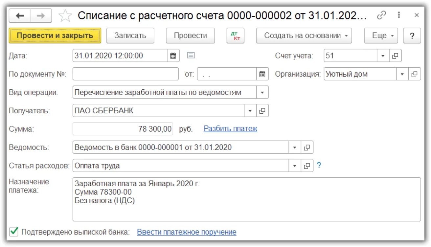Expand the Вид операции dropdown
This screenshot has height=247, width=431.
[x=262, y=93]
